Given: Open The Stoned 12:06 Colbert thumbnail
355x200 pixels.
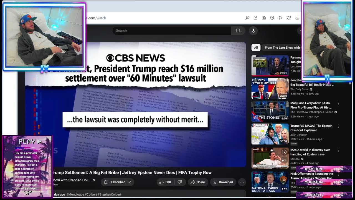Looking at the screenshot, I should (270, 111).
